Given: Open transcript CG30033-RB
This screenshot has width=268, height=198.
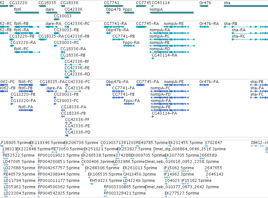Looking at the screenshot, I should (66, 30).
